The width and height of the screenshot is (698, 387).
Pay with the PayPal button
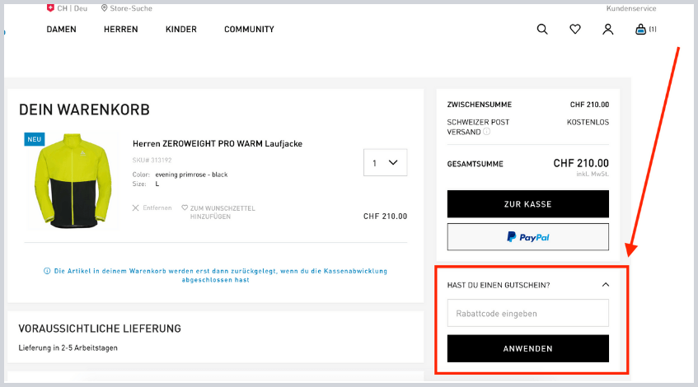pyautogui.click(x=527, y=237)
